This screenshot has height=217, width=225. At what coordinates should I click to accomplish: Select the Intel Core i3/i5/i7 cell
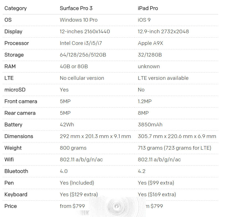click(81, 43)
